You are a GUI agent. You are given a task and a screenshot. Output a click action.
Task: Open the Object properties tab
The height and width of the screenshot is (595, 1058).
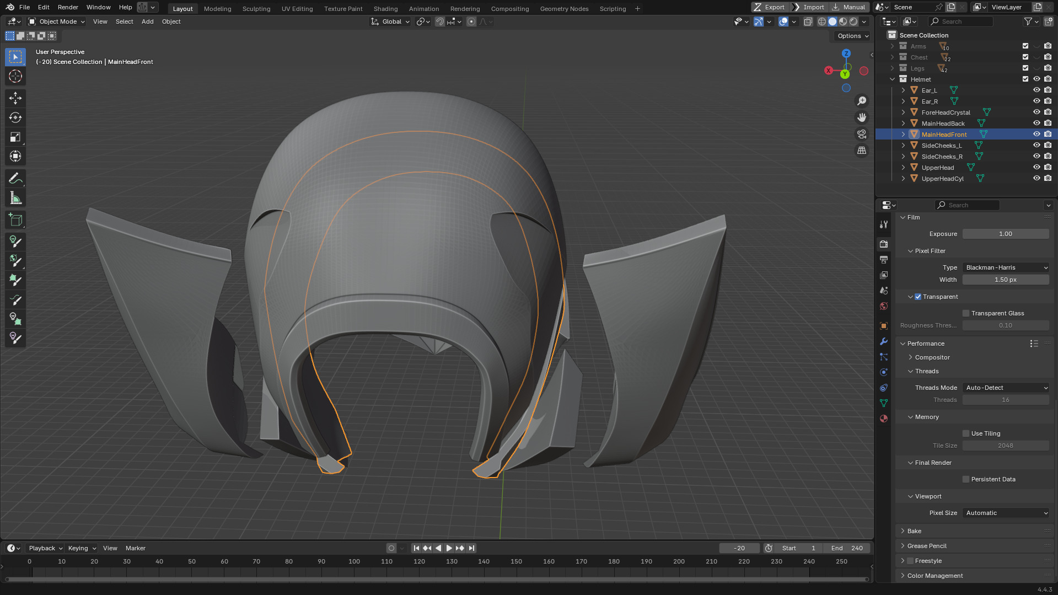(x=884, y=326)
